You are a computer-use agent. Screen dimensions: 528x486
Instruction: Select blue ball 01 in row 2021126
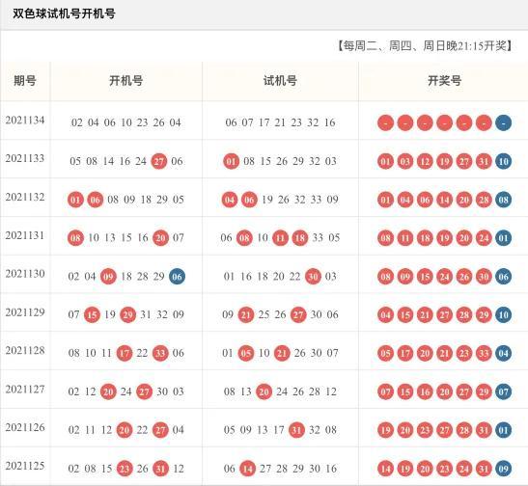coord(504,430)
